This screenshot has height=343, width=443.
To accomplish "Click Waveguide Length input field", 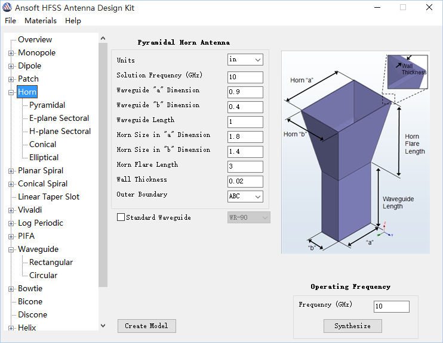I will coord(245,122).
